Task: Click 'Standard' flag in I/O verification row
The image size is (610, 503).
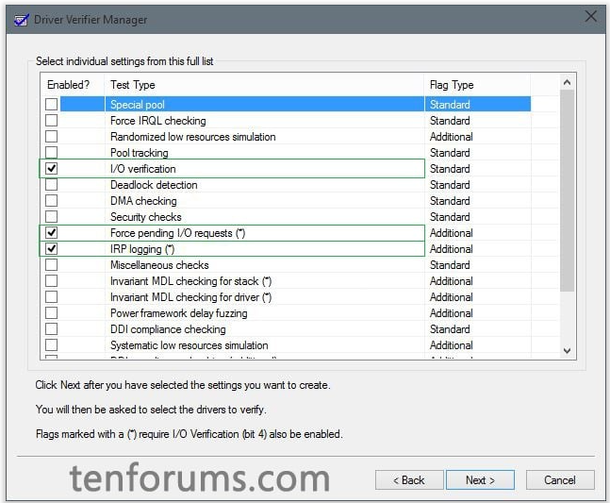Action: click(x=450, y=169)
